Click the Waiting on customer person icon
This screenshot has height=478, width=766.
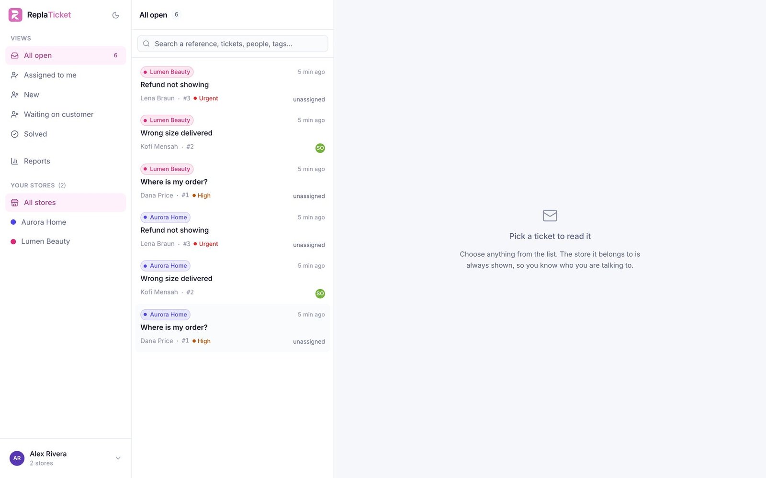(15, 114)
